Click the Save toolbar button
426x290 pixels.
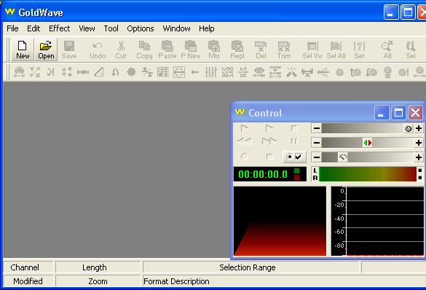pos(69,50)
